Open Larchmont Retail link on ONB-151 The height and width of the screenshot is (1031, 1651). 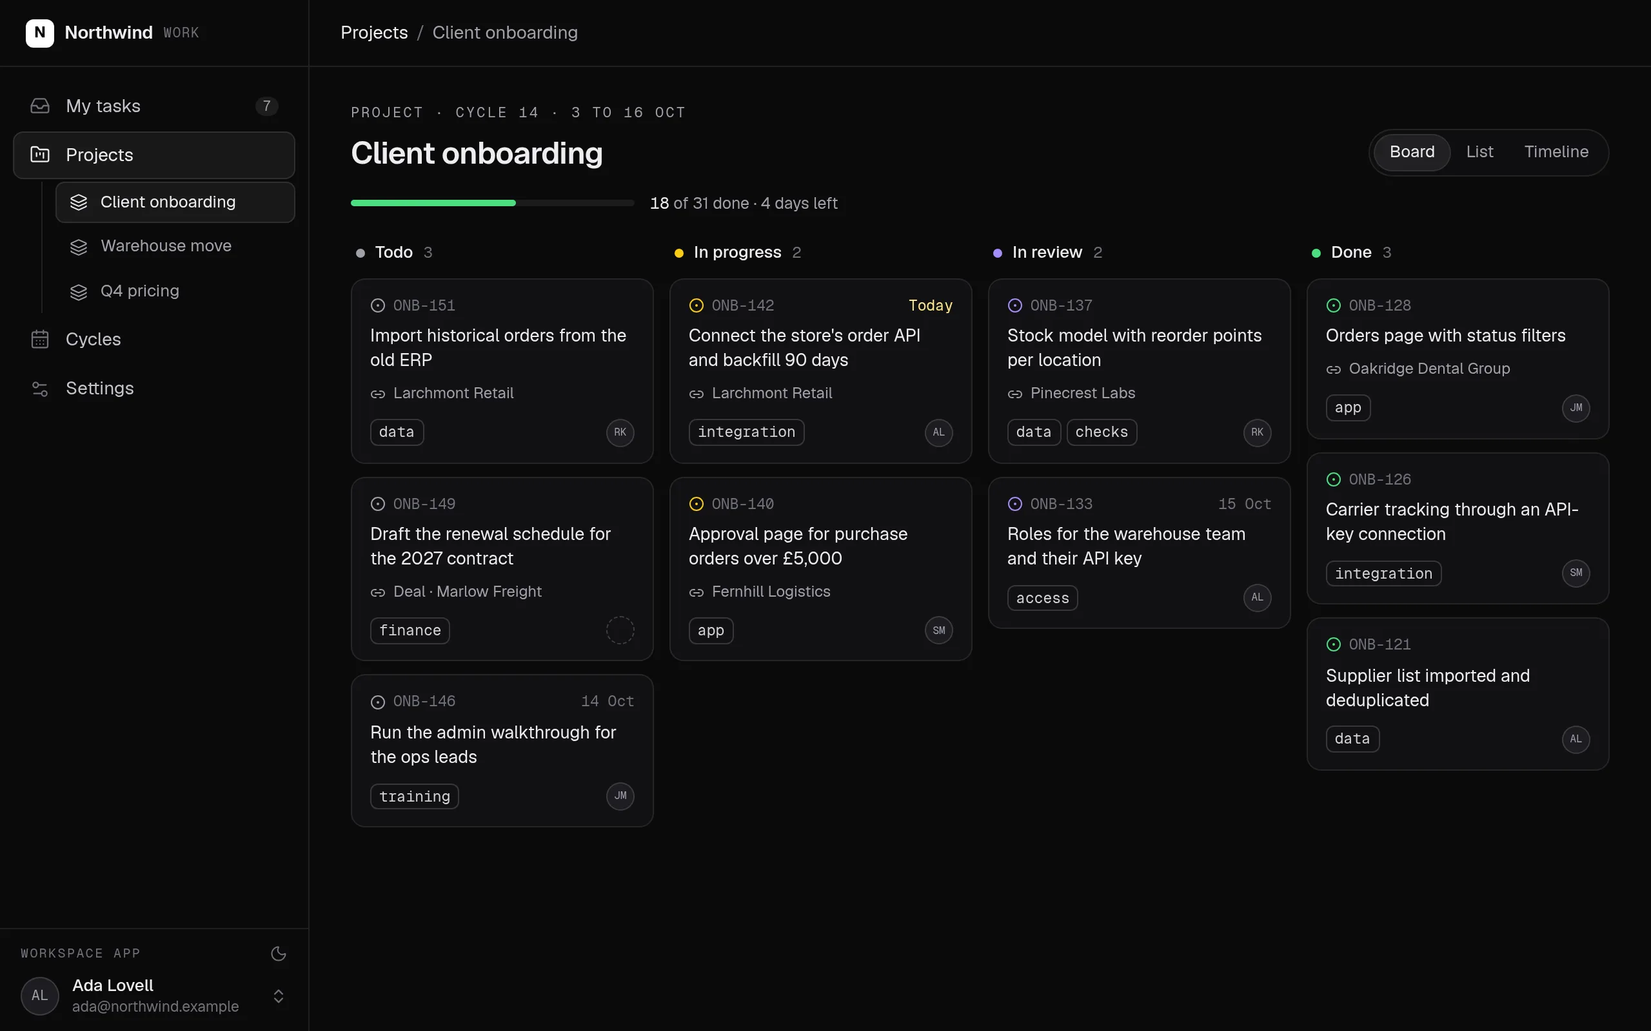tap(453, 394)
